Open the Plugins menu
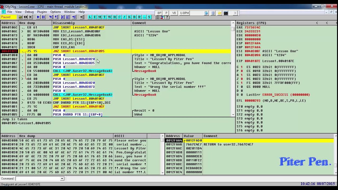 (x=42, y=12)
